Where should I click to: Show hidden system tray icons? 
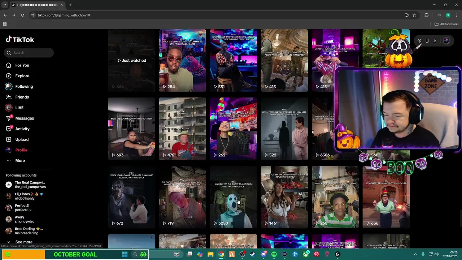415,255
